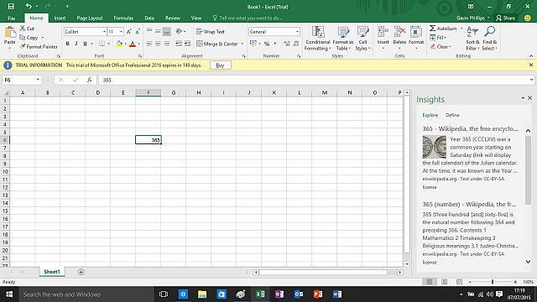Click the Delete cells icon
Screen dimensions: 537x302
click(399, 32)
